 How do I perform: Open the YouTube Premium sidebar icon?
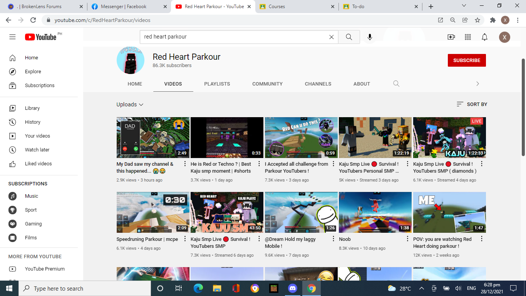point(13,269)
